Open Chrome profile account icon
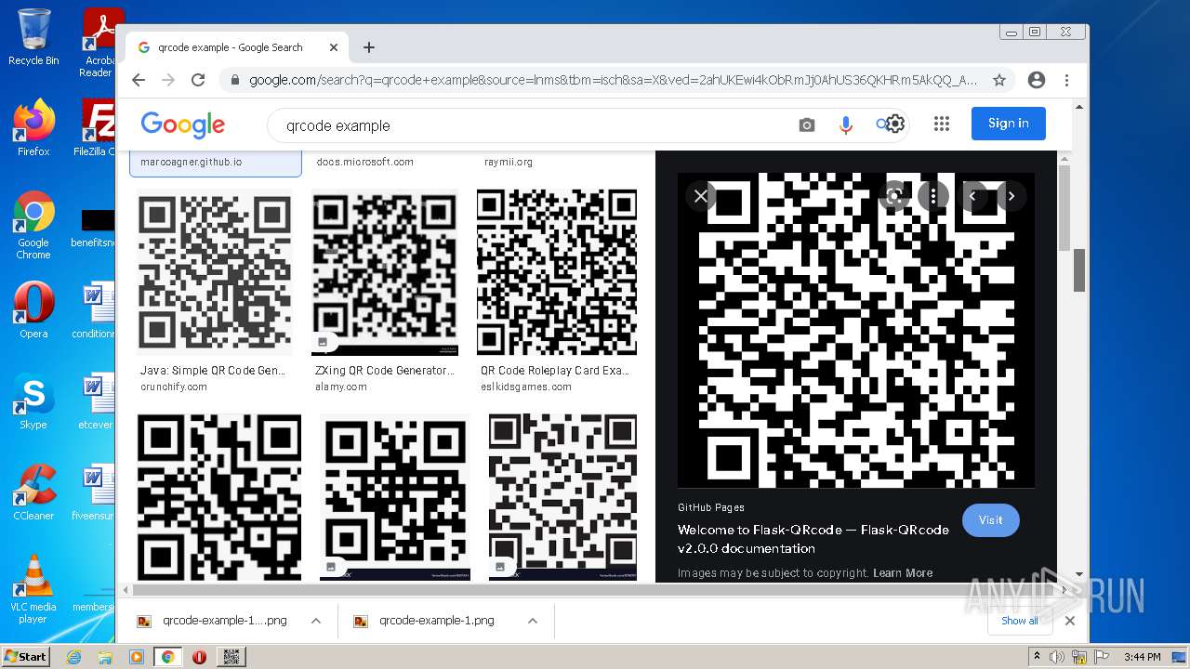The image size is (1190, 669). pyautogui.click(x=1037, y=80)
